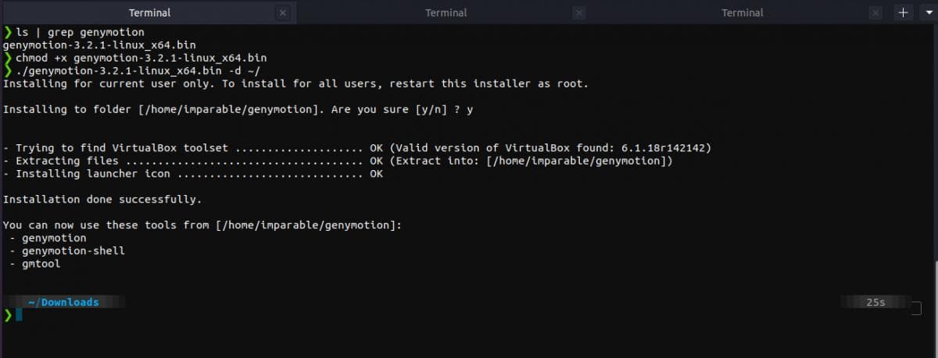Click the green prompt arrow beside the cursor

tap(8, 315)
